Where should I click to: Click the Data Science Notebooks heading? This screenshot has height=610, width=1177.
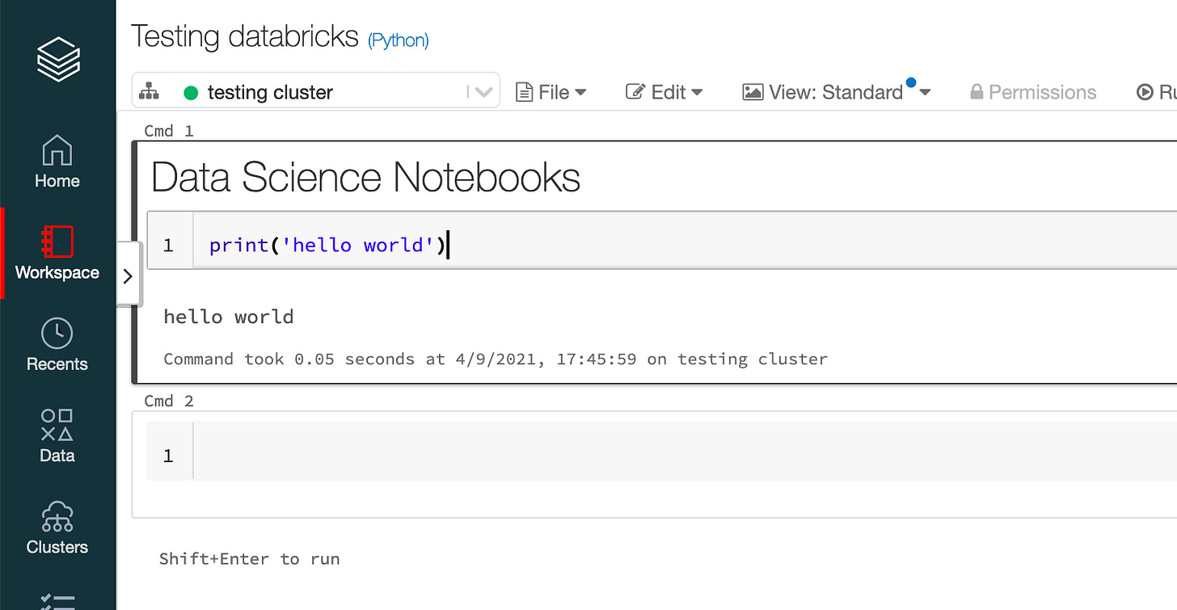[365, 178]
